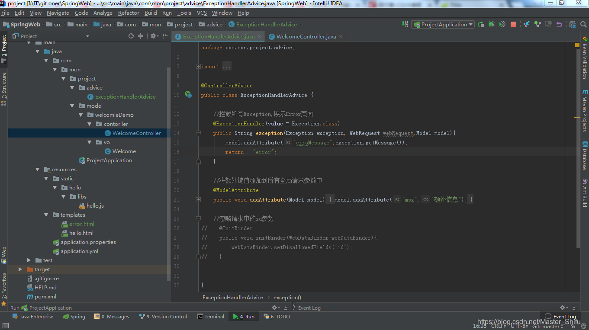Screen dimensions: 589x330
Task: Open the Terminal tool window
Action: coord(211,317)
